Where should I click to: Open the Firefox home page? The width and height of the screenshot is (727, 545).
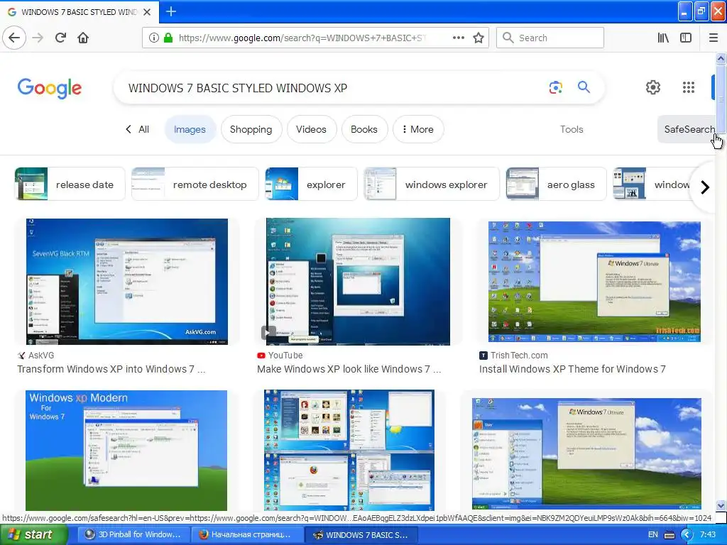coord(83,38)
